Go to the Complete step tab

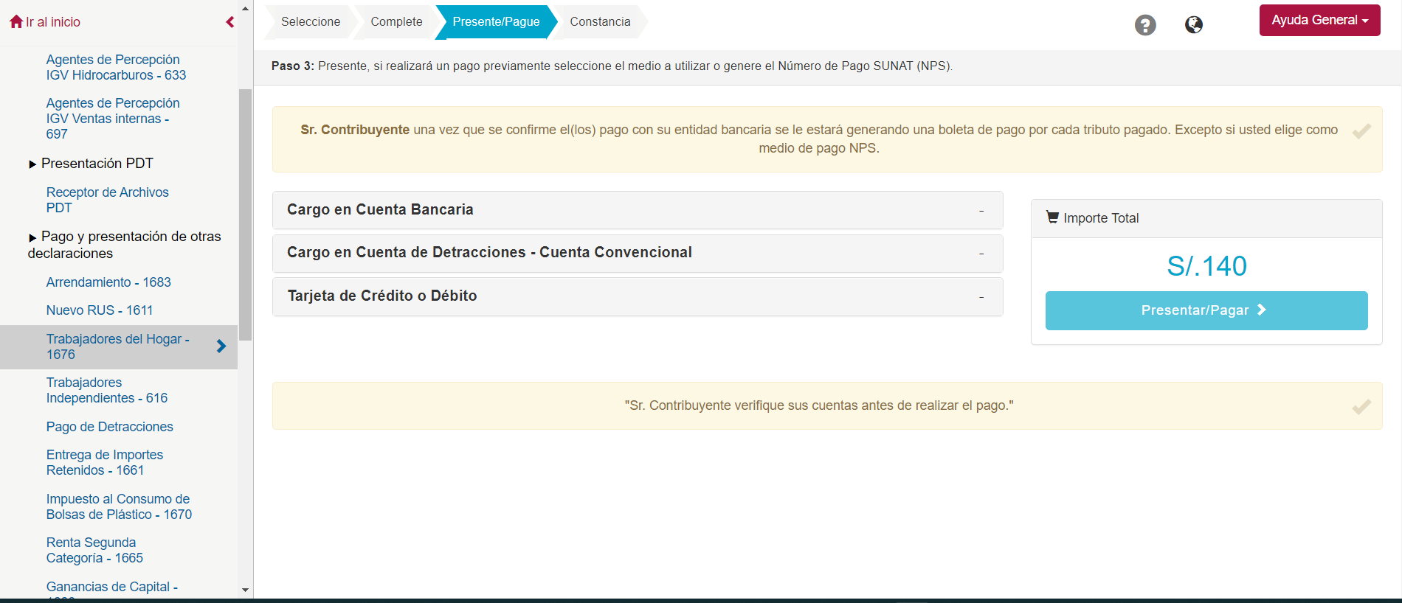pyautogui.click(x=396, y=22)
